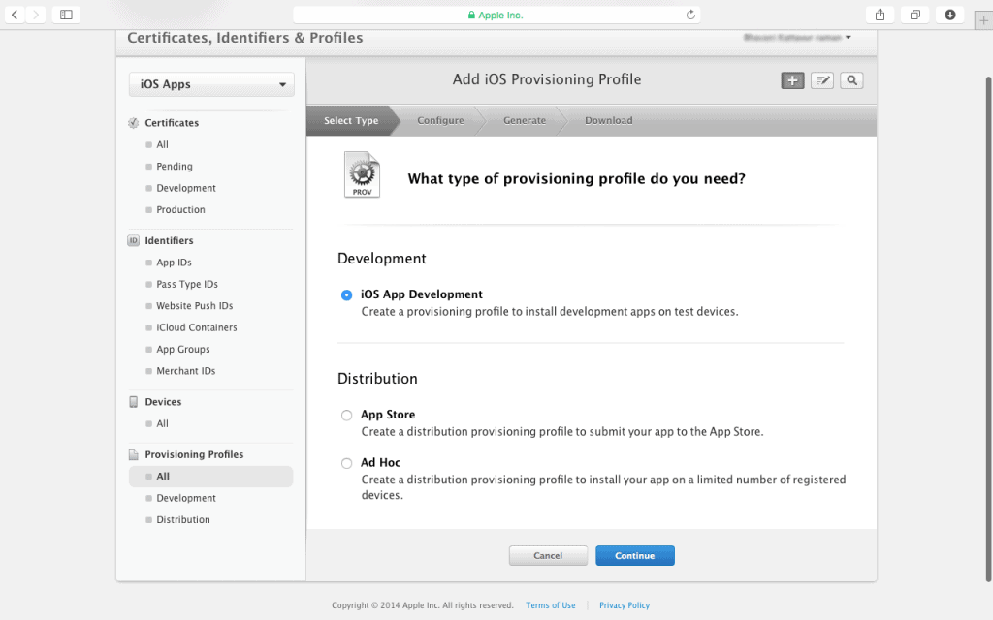Open Pending certificates

click(175, 167)
